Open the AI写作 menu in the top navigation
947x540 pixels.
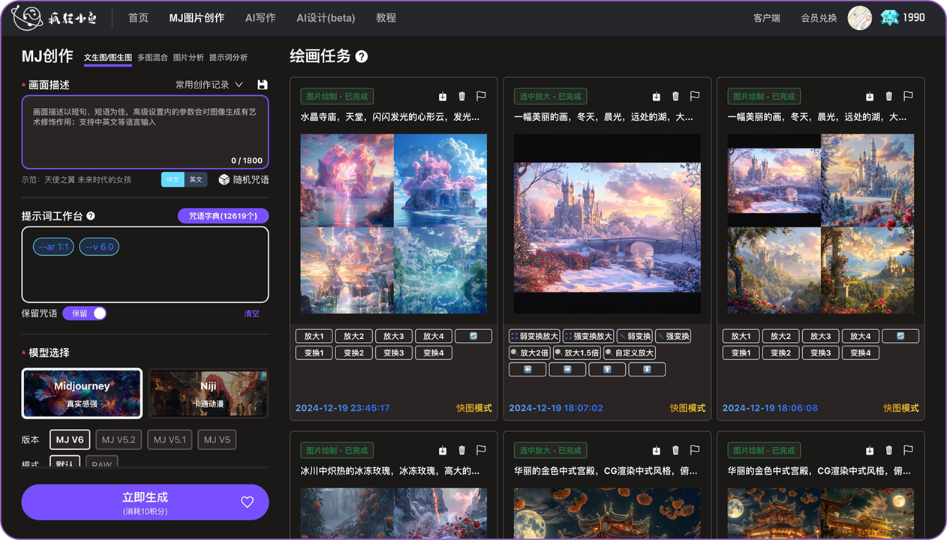260,17
